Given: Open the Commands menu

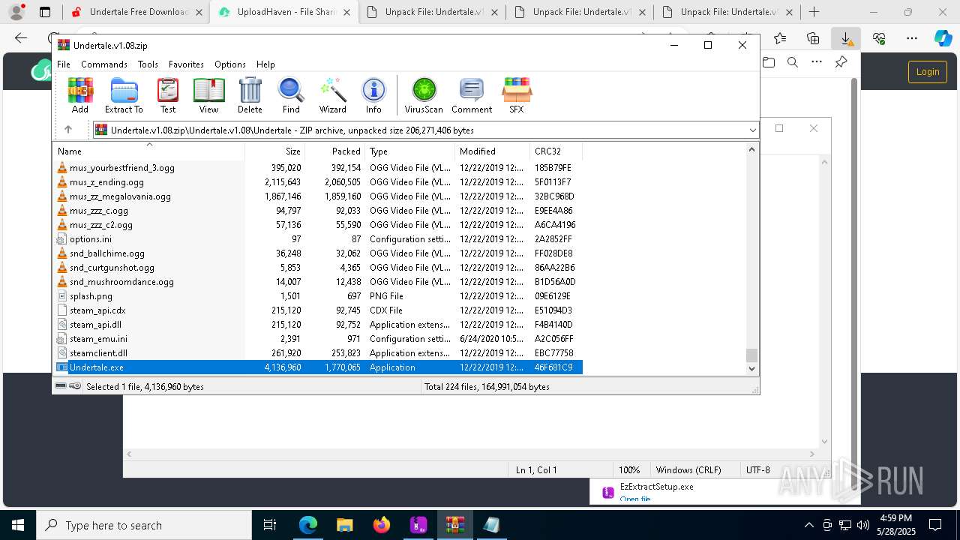Looking at the screenshot, I should point(104,64).
